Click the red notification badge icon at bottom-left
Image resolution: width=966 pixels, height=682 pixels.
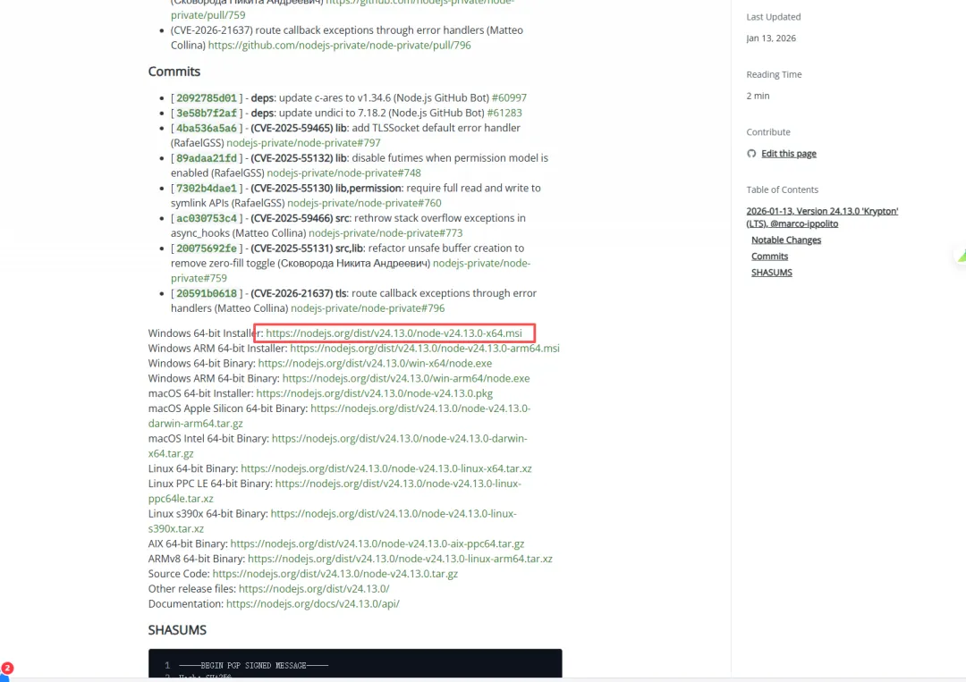(x=7, y=668)
